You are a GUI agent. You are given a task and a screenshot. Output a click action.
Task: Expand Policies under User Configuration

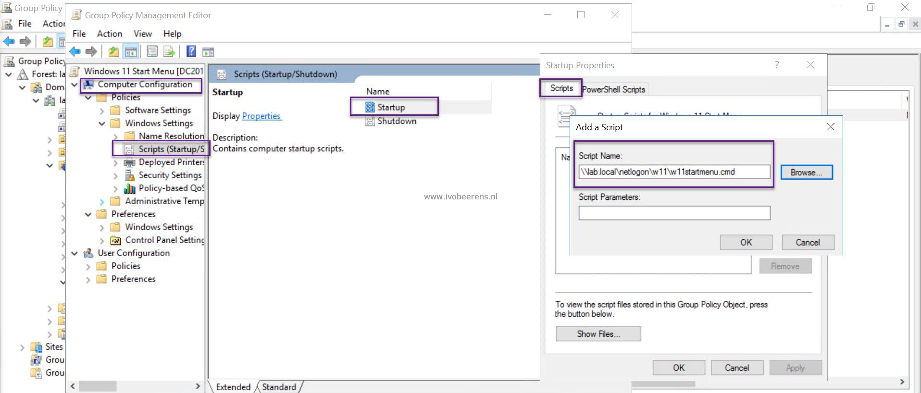pyautogui.click(x=88, y=266)
